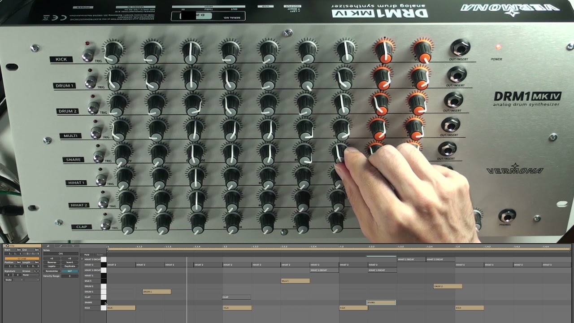Click the SNARE piano key
574x323 pixels.
104,302
